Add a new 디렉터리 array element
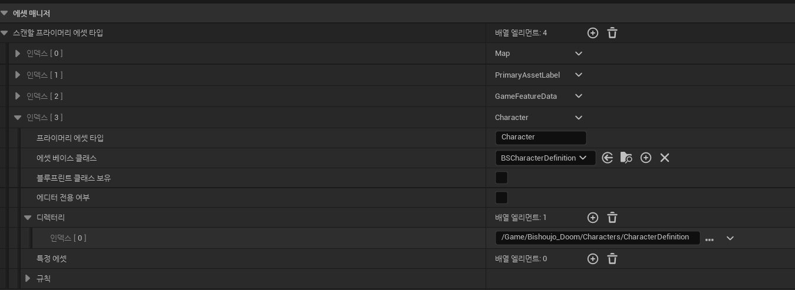The image size is (795, 290). pyautogui.click(x=593, y=218)
